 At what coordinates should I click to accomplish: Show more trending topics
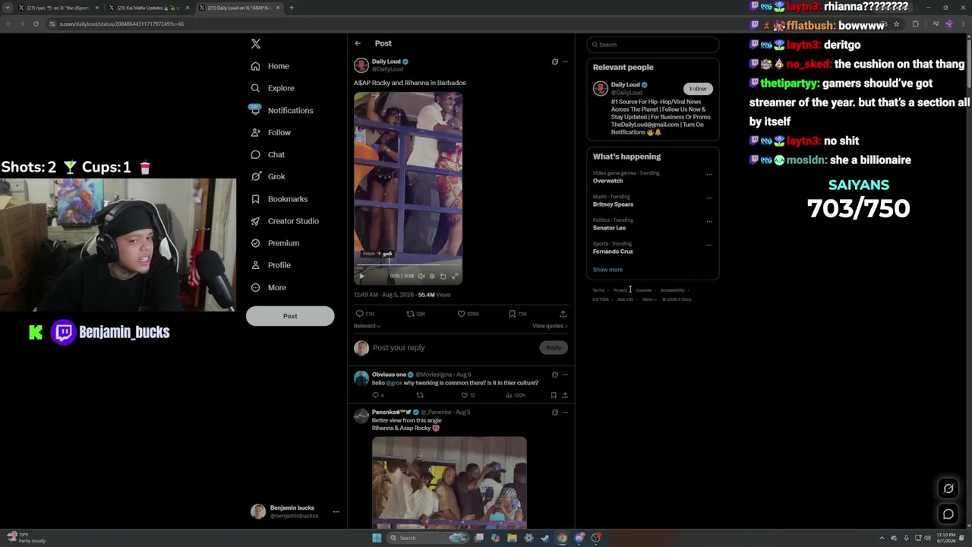pyautogui.click(x=607, y=270)
